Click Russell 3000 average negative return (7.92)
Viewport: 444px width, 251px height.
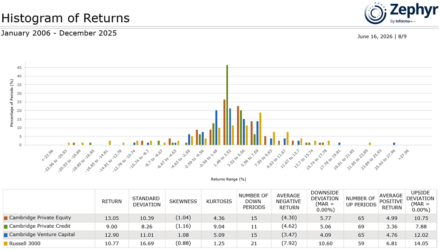[289, 243]
